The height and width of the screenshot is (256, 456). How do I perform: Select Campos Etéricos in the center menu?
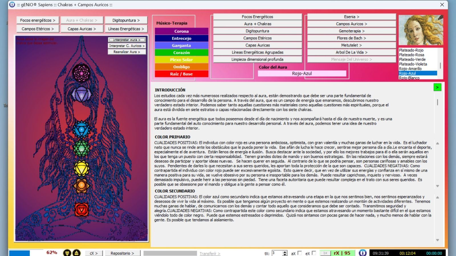click(257, 38)
